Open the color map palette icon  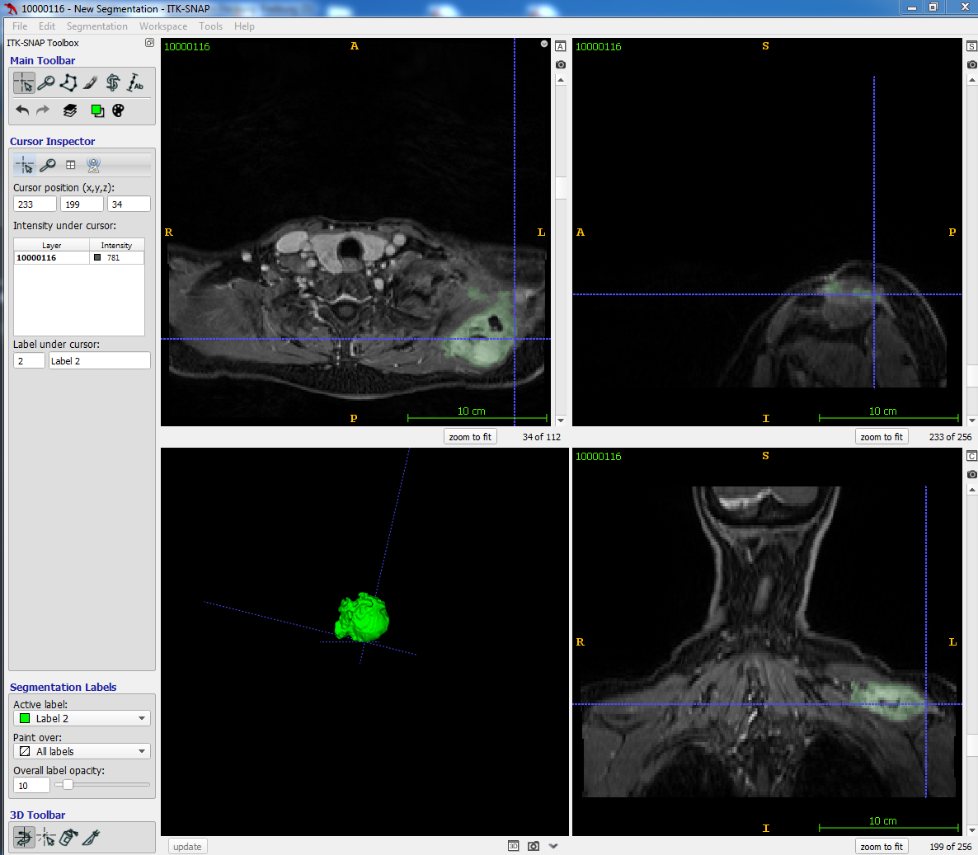(118, 110)
